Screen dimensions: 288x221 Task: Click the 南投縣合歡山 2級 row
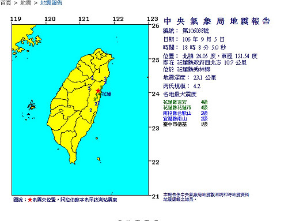click(x=185, y=113)
